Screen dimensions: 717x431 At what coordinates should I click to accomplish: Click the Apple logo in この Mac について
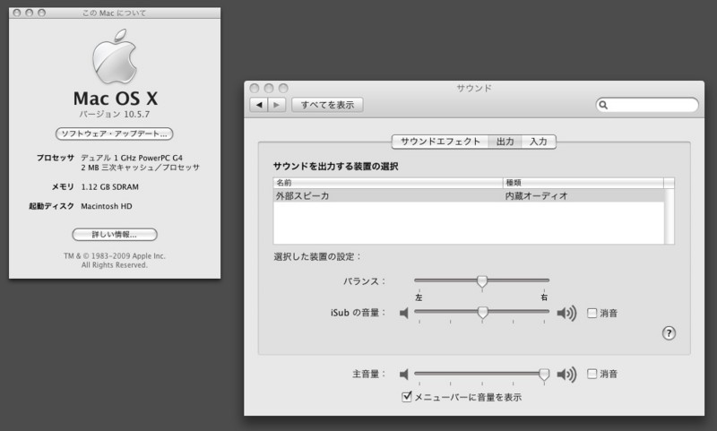pos(115,56)
